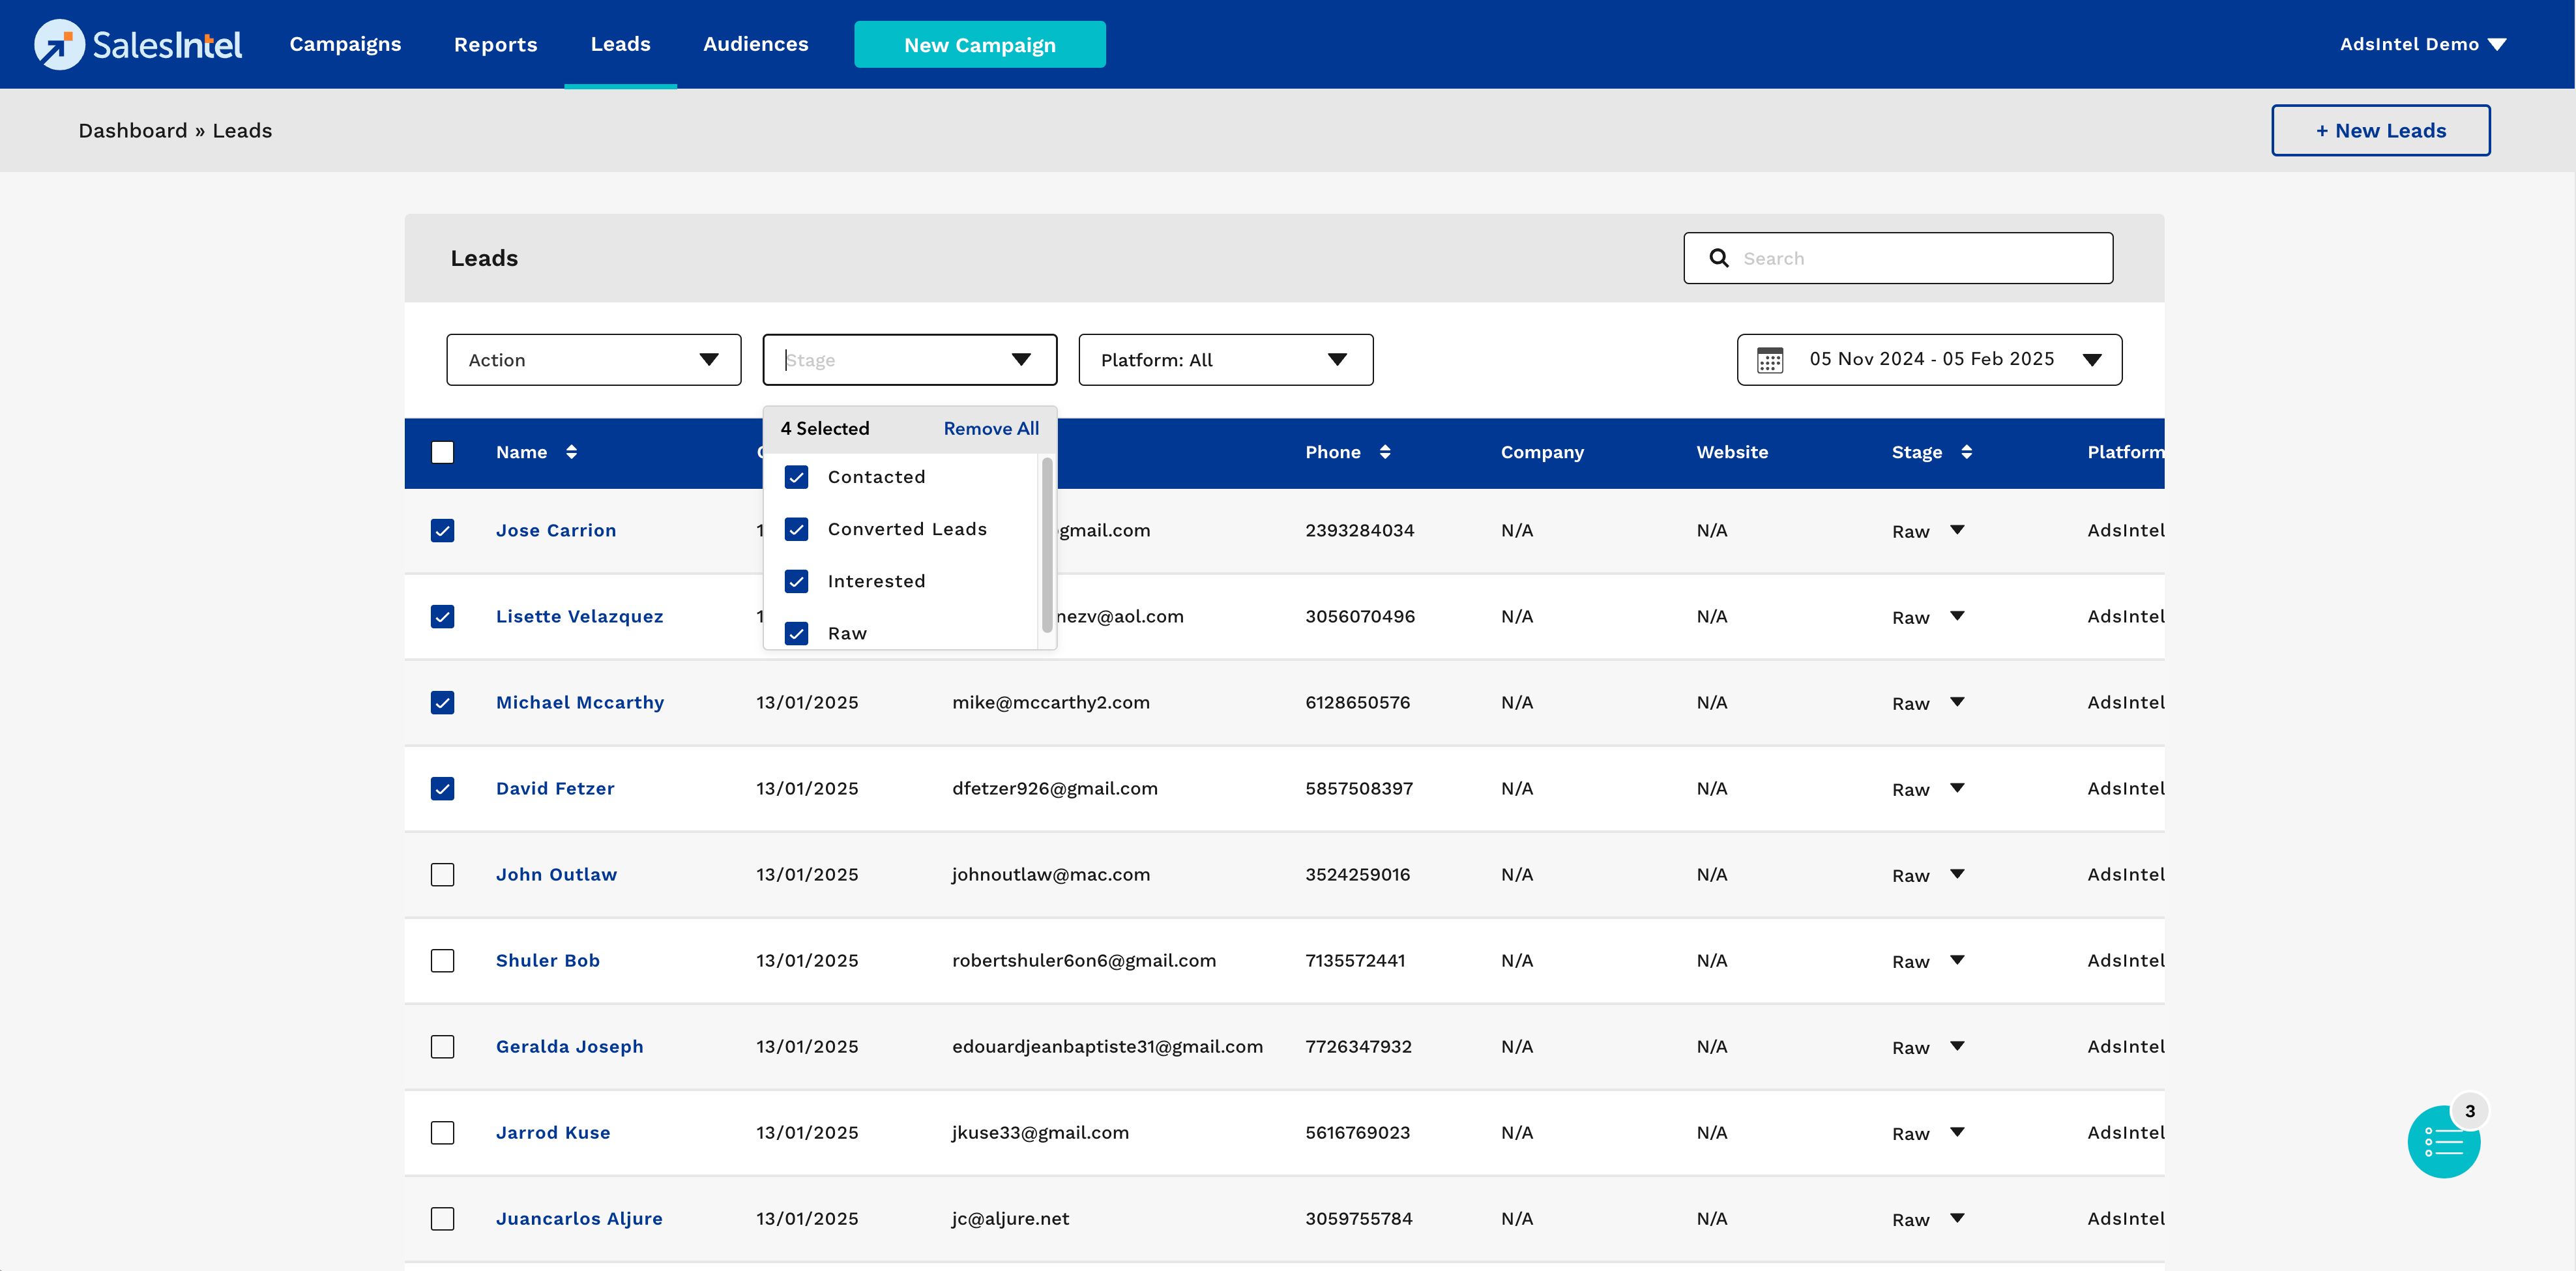Image resolution: width=2576 pixels, height=1271 pixels.
Task: Click Remove All in stage filter
Action: (990, 428)
